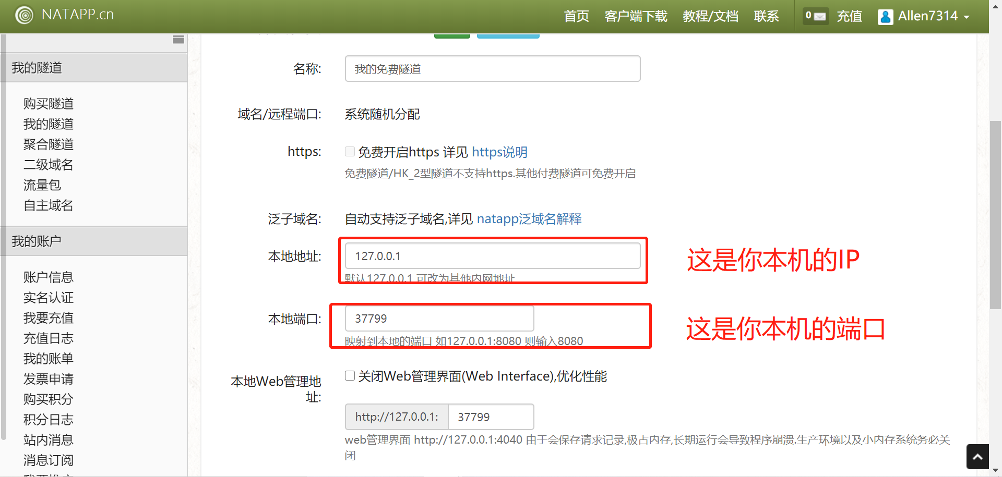Image resolution: width=1002 pixels, height=477 pixels.
Task: Click the http://127.0.0.1: address prefix
Action: pos(397,417)
